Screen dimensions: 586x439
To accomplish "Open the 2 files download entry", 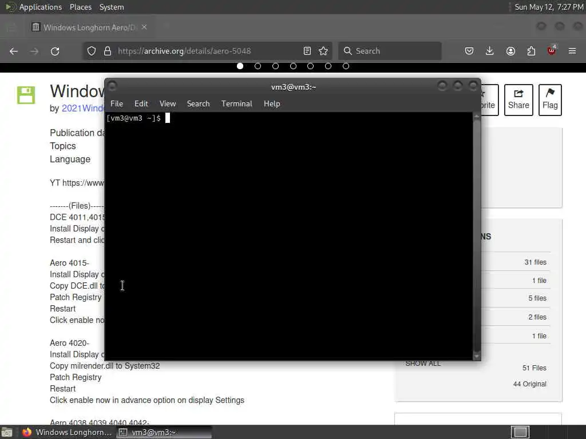I will (x=537, y=317).
